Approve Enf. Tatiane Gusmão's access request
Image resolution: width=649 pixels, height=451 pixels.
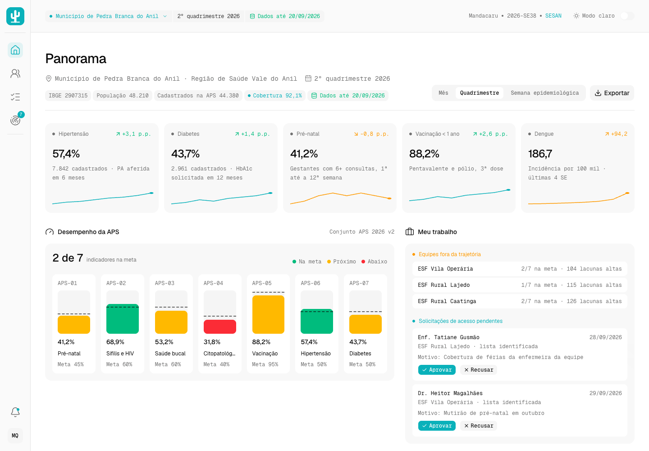[x=437, y=370]
